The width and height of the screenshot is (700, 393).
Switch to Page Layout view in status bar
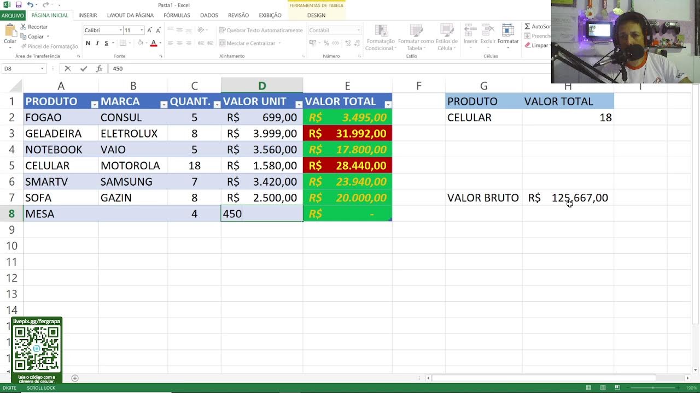(603, 388)
